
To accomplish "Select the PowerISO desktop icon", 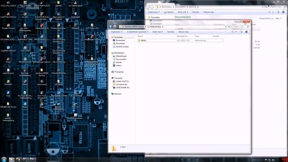I will coord(8,82).
